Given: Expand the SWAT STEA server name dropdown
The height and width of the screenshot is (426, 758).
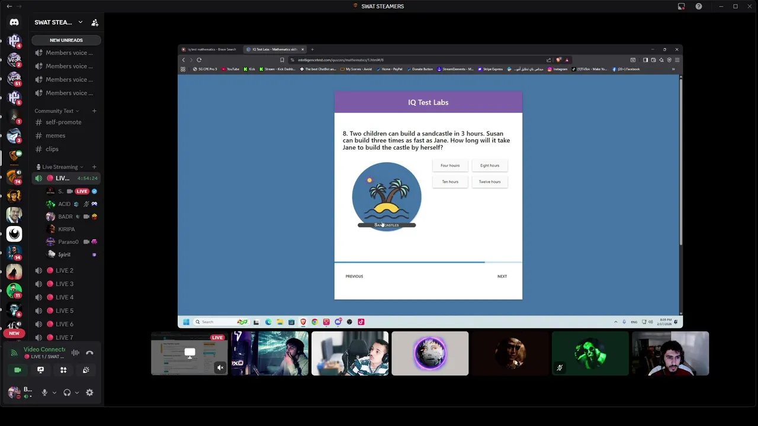Looking at the screenshot, I should click(x=81, y=22).
